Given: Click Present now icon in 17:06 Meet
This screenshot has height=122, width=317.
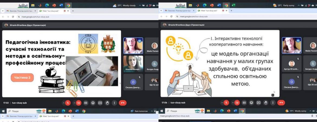Looking at the screenshot, I should pyautogui.click(x=258, y=103).
